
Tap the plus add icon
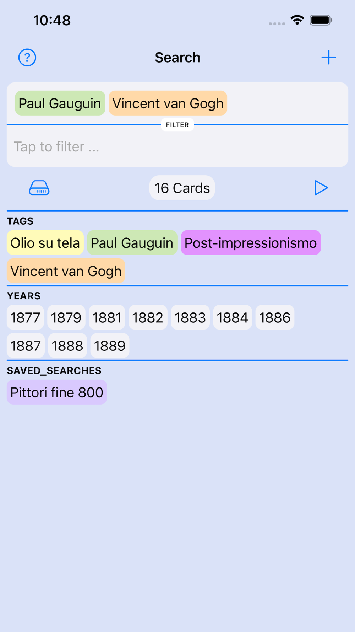(328, 58)
